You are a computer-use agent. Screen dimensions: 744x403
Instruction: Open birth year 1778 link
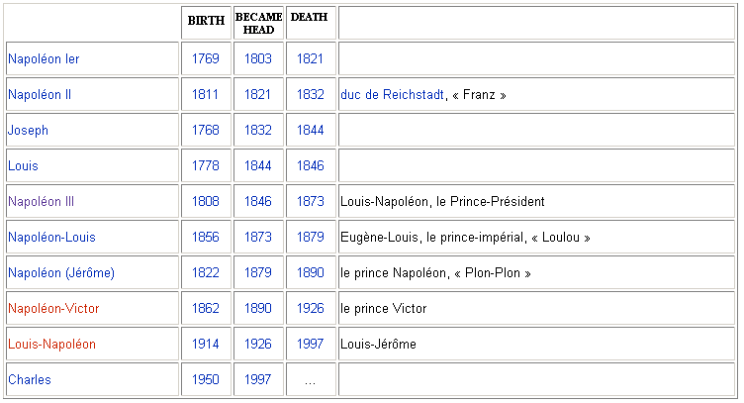206,166
